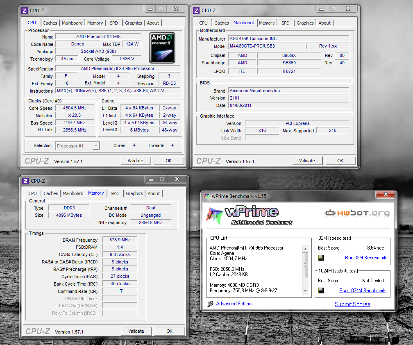The width and height of the screenshot is (413, 345).
Task: Click the HWBOT.org logo in wPrime
Action: [x=357, y=213]
